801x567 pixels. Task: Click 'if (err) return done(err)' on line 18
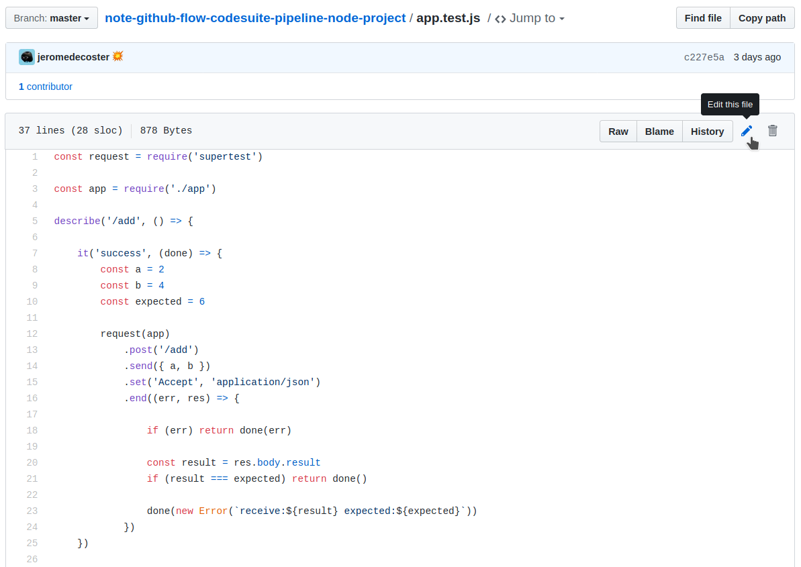(219, 430)
